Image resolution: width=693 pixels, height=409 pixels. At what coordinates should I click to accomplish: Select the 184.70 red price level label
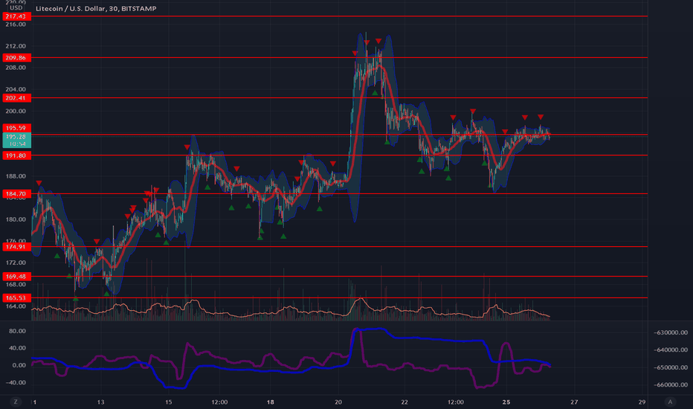click(16, 193)
